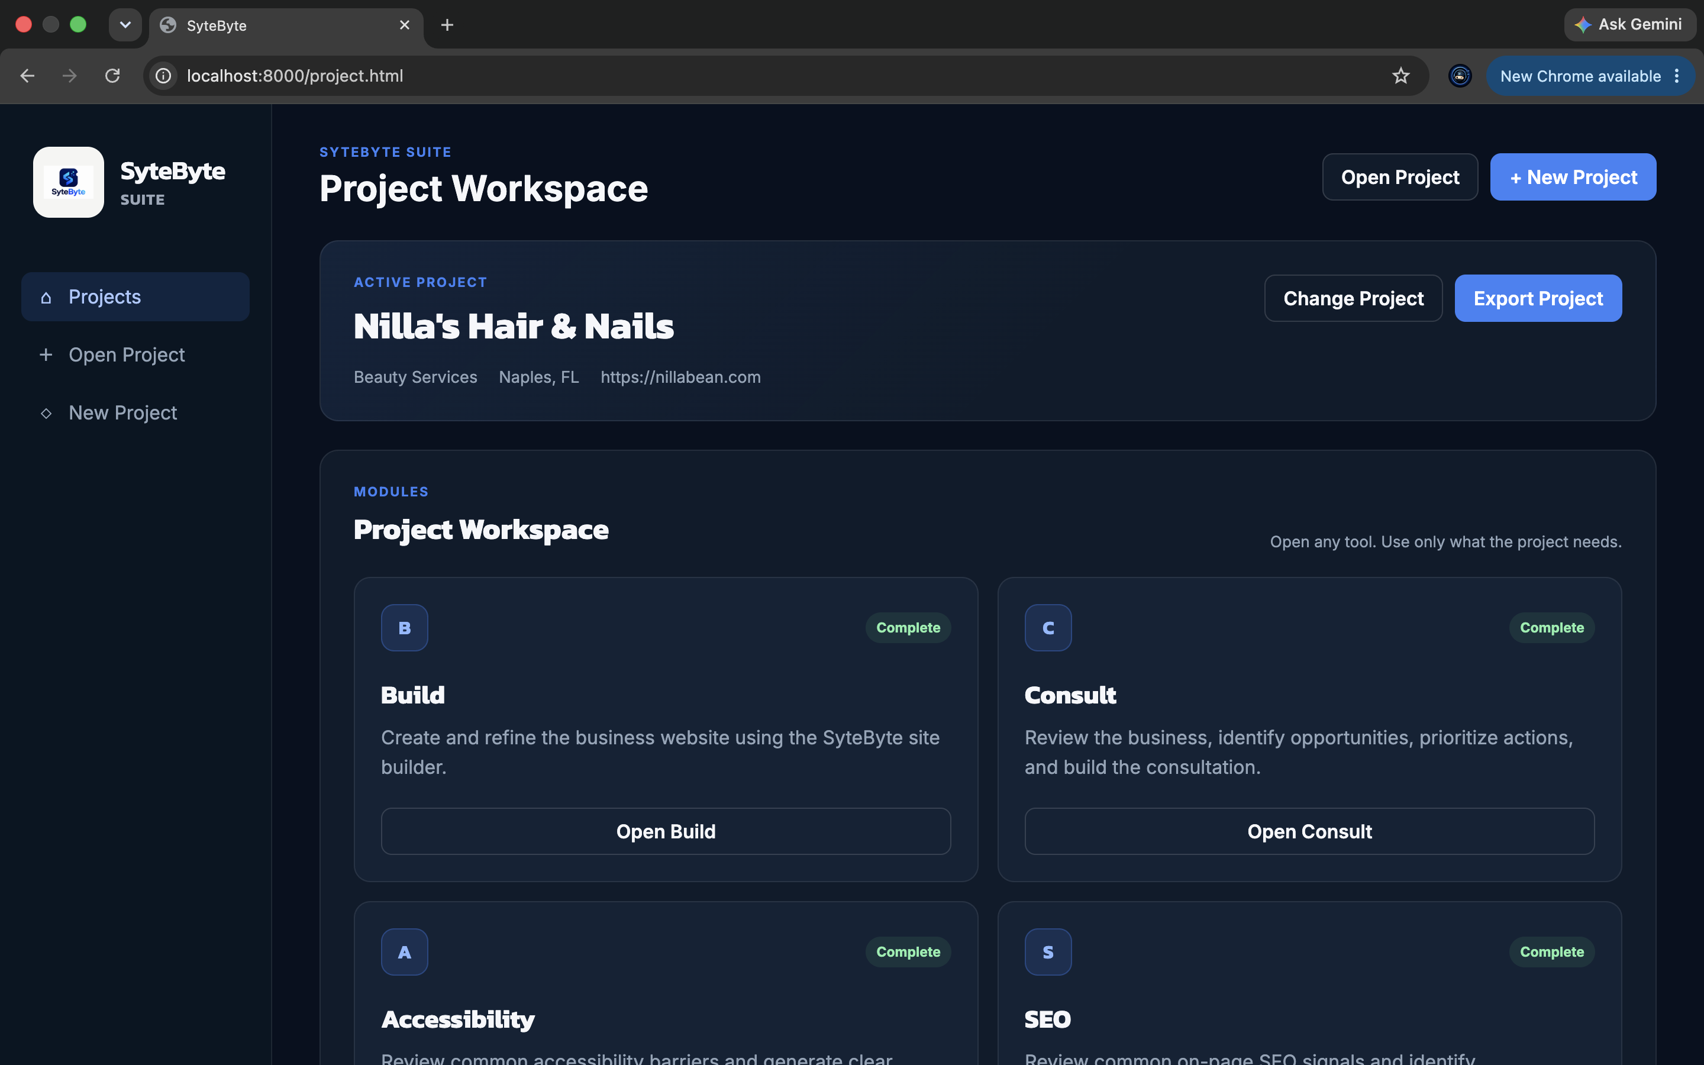Click the Complete badge on Build card
Screen dimensions: 1704x1065
point(908,628)
